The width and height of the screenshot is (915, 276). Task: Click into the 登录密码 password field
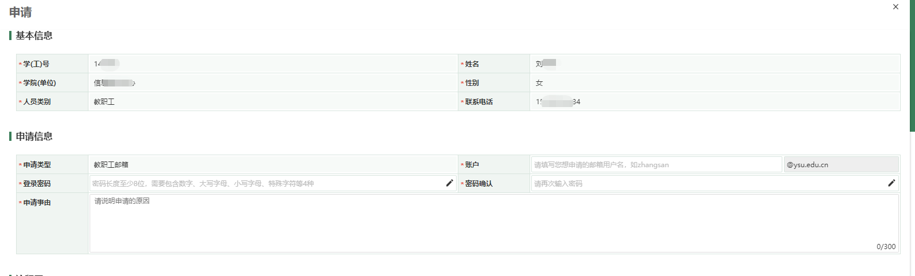point(267,184)
